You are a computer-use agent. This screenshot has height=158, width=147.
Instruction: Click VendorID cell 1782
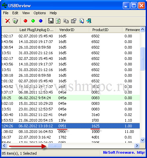point(62,137)
